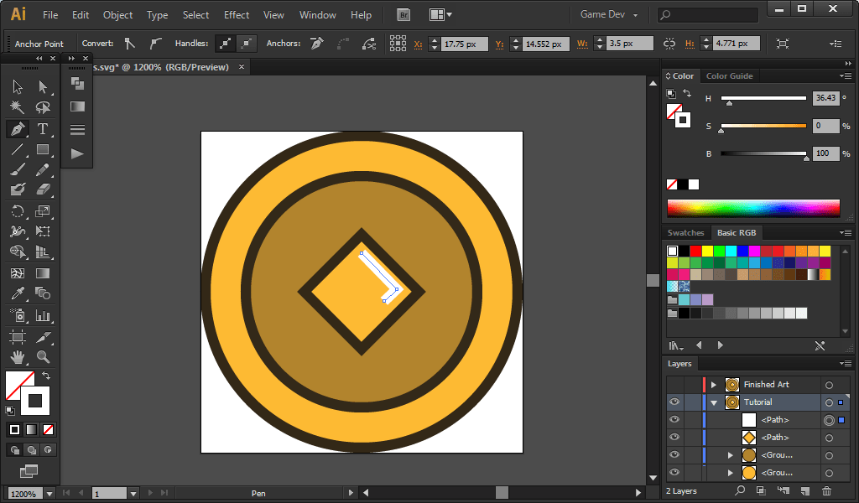Expand the bottom <Group> layer
The image size is (859, 503).
click(x=731, y=472)
